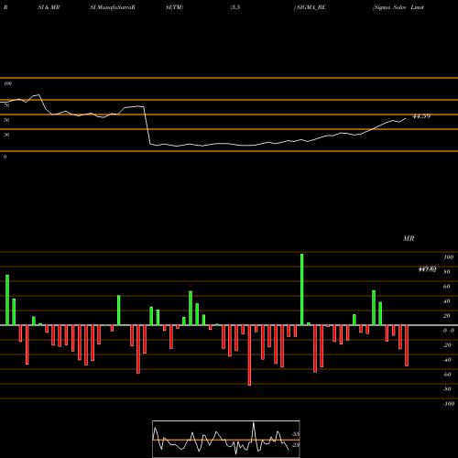Click the 100 label on the RSI axis
Image resolution: width=458 pixels, height=458 pixels.
7,83
